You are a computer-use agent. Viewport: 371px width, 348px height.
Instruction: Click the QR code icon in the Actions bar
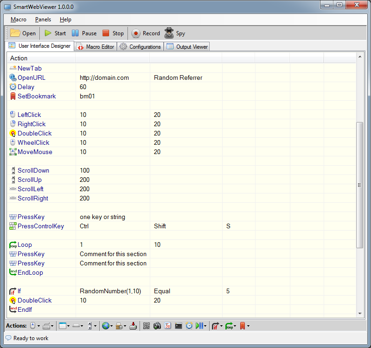[x=147, y=326]
